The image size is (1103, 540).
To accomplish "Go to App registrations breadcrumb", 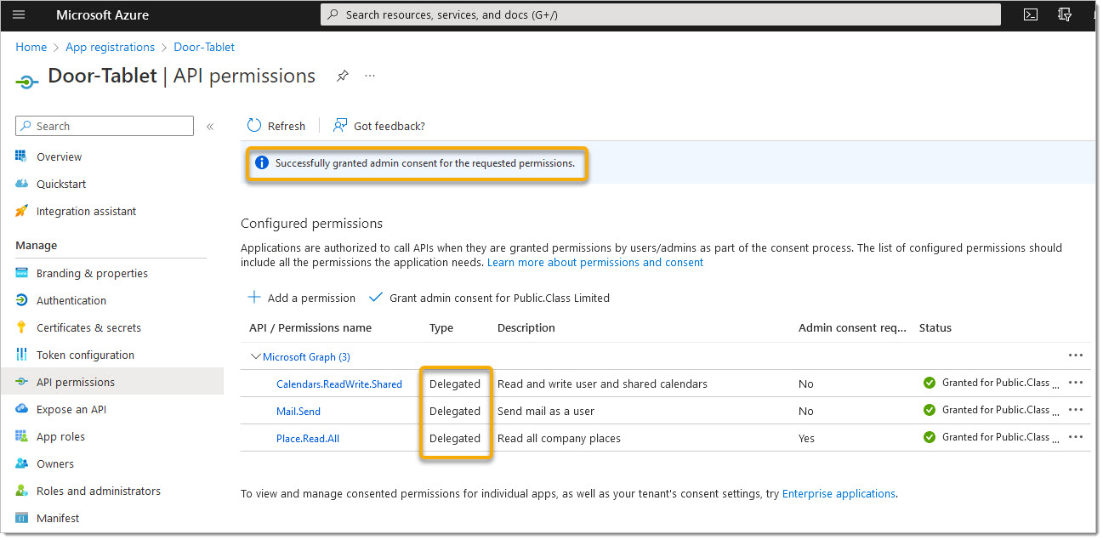I will point(111,47).
